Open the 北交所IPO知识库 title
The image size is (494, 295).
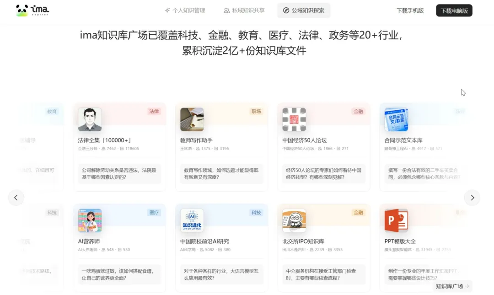click(303, 241)
